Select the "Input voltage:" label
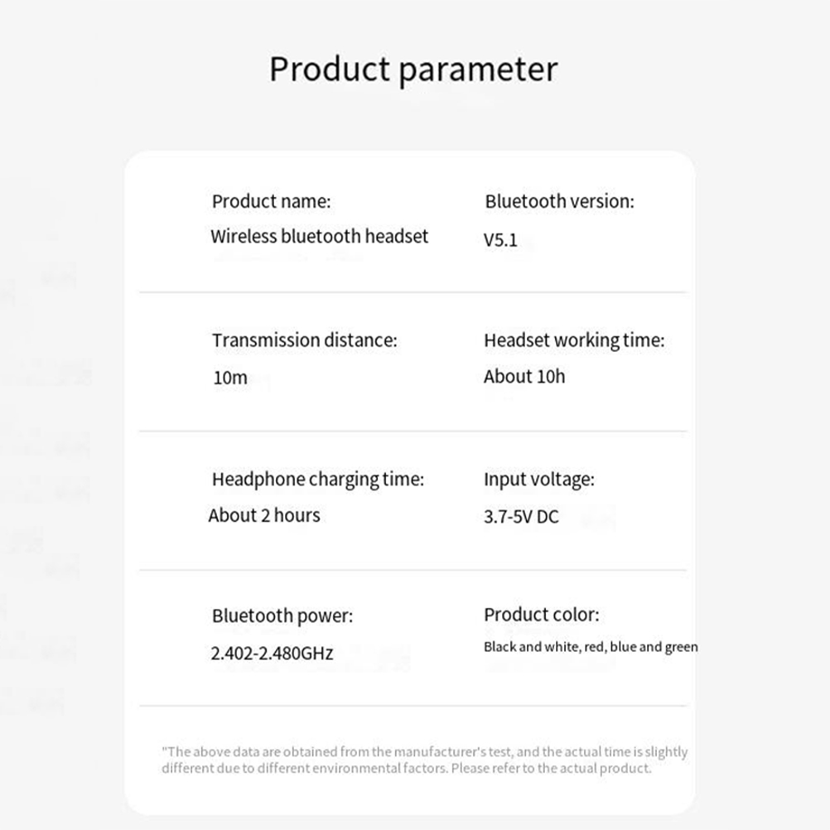 (538, 480)
